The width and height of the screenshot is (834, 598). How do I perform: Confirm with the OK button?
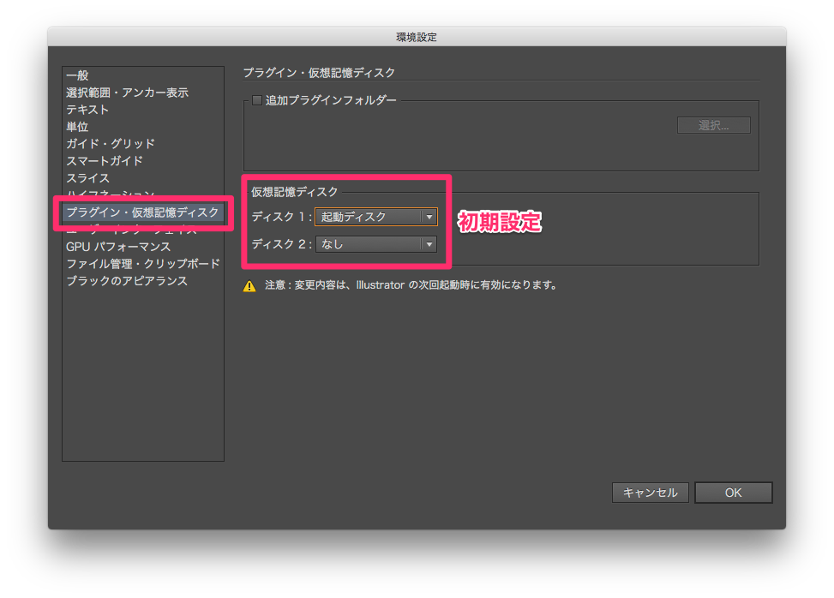click(734, 493)
